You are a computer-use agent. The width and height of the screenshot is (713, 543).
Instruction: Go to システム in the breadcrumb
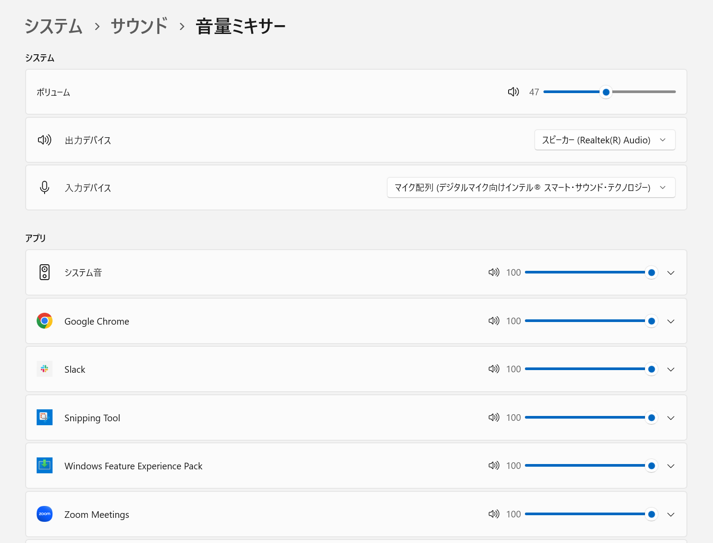click(53, 26)
